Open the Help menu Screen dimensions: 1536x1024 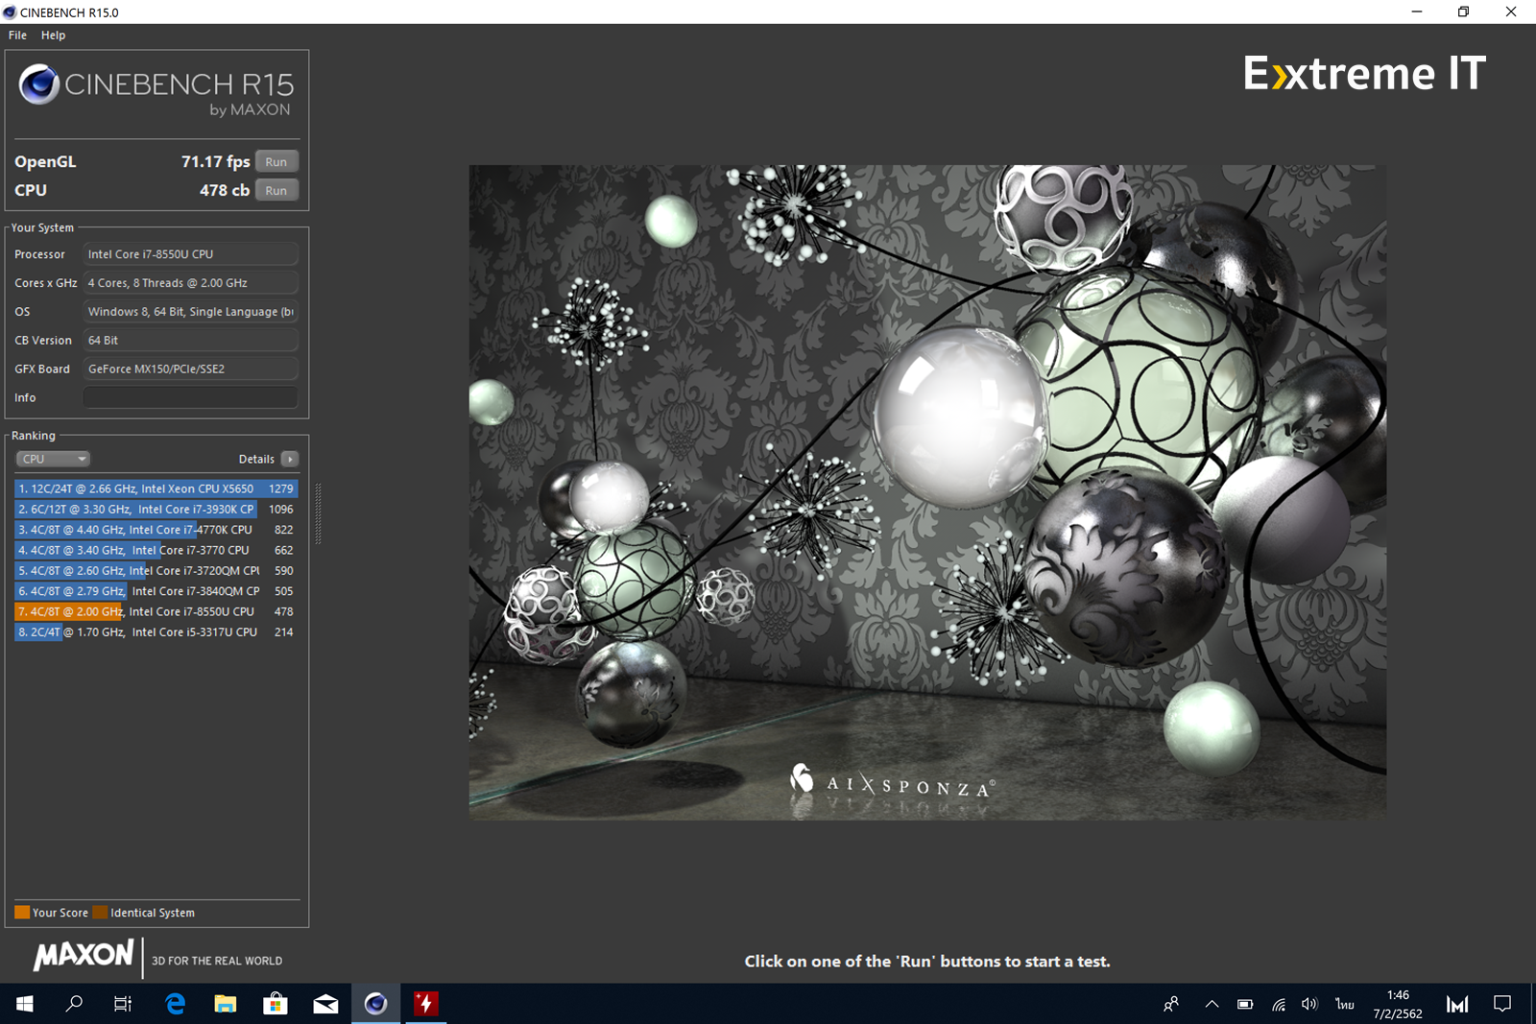[53, 35]
